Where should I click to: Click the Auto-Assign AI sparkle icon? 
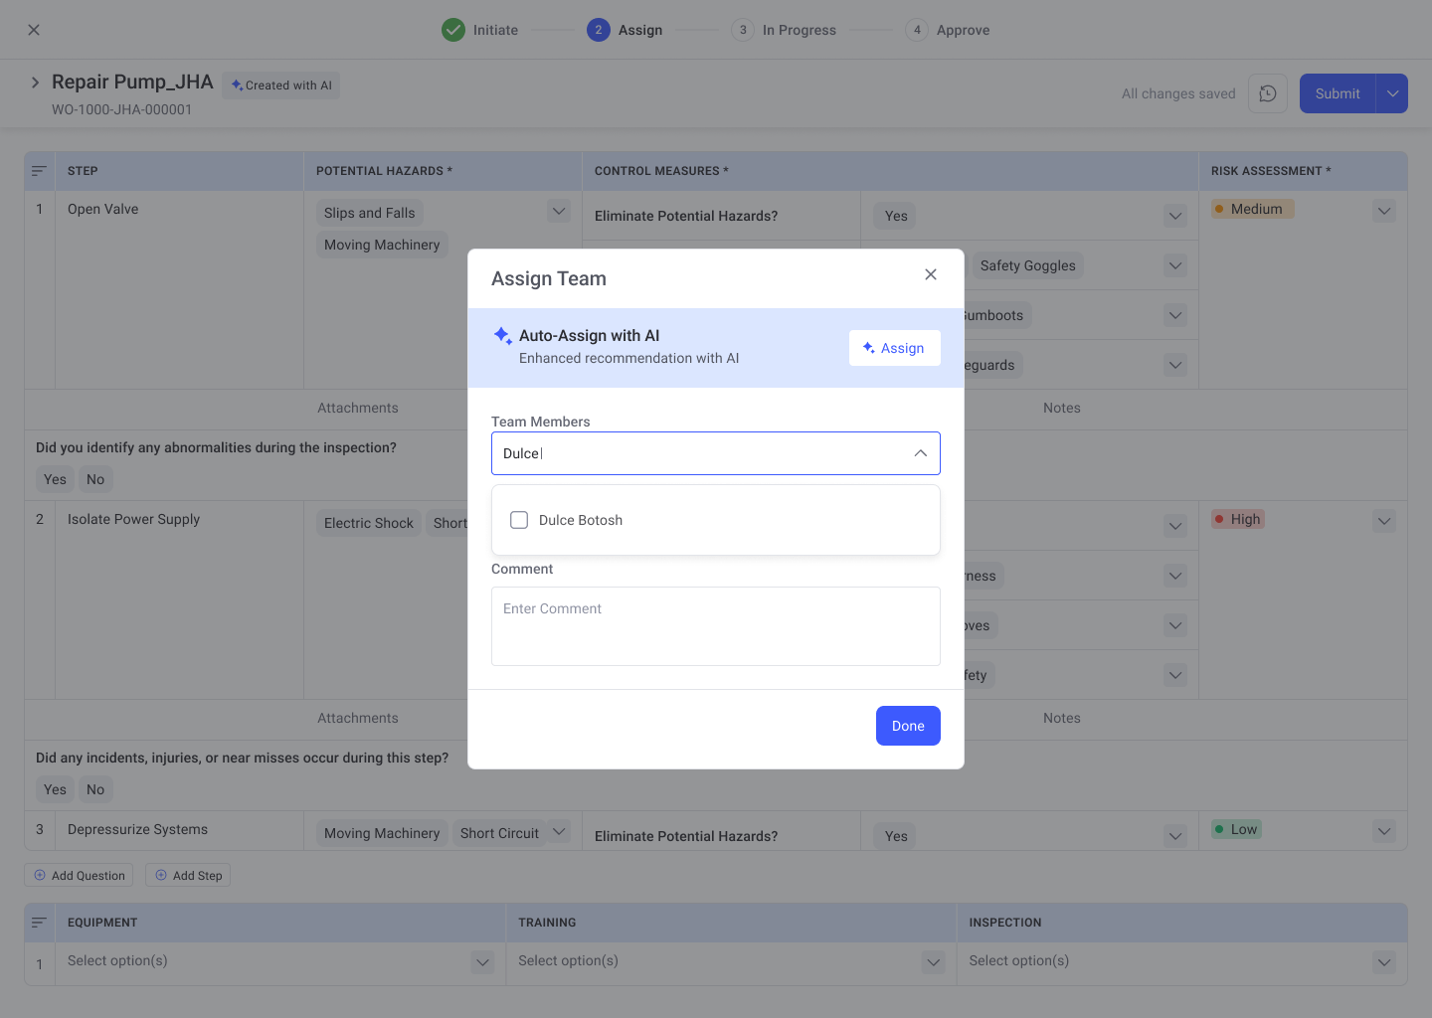pyautogui.click(x=503, y=336)
